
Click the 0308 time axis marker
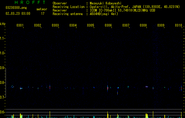(143, 25)
